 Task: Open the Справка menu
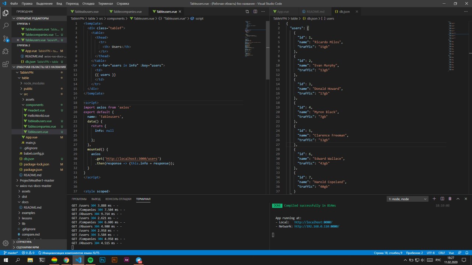[123, 3]
